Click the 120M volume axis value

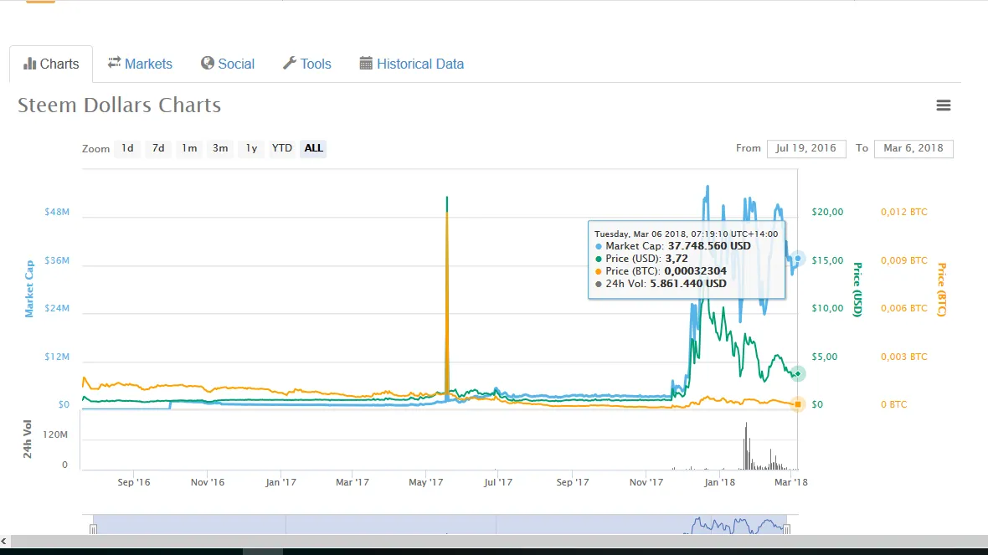point(55,434)
